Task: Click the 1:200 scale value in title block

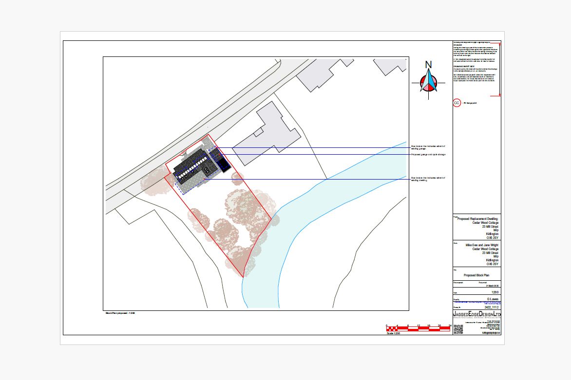Action: coord(495,292)
